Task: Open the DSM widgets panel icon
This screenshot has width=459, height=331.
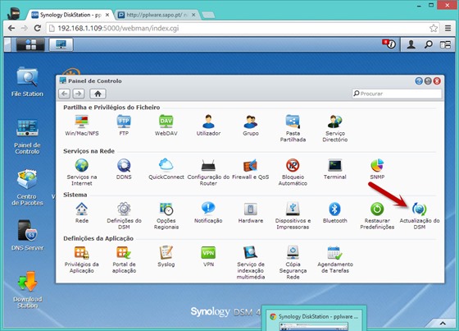Action: 445,44
